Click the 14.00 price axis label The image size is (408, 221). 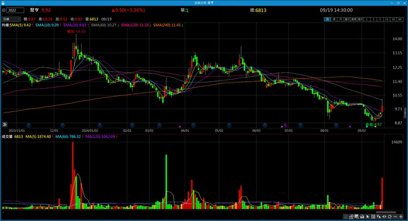coord(398,39)
